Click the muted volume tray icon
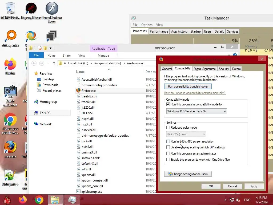Viewport: 273px width, 205px height. (x=238, y=200)
